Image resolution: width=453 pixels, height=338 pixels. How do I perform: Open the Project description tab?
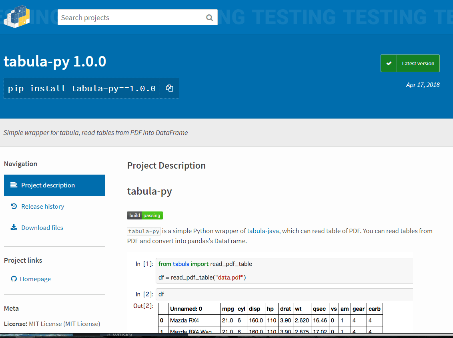coord(48,185)
